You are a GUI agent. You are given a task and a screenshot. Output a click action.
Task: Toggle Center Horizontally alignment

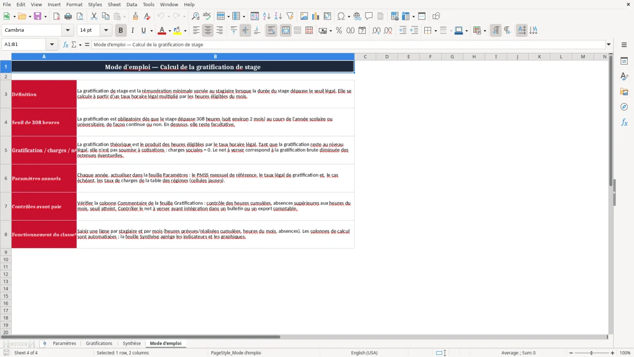click(x=208, y=31)
